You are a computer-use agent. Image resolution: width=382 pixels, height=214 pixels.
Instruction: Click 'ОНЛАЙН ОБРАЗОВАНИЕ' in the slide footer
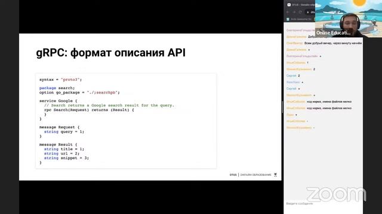[256, 175]
